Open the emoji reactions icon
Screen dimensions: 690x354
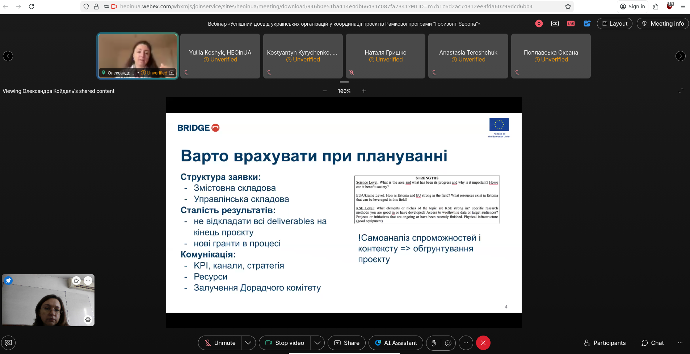point(448,343)
